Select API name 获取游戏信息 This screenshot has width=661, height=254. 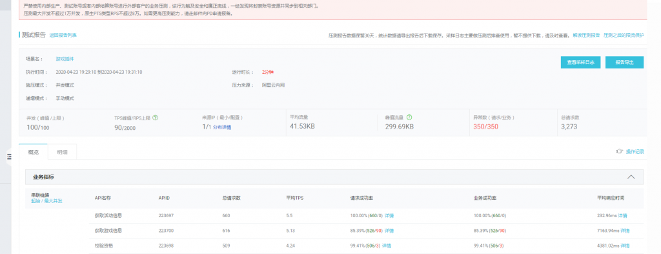point(108,231)
